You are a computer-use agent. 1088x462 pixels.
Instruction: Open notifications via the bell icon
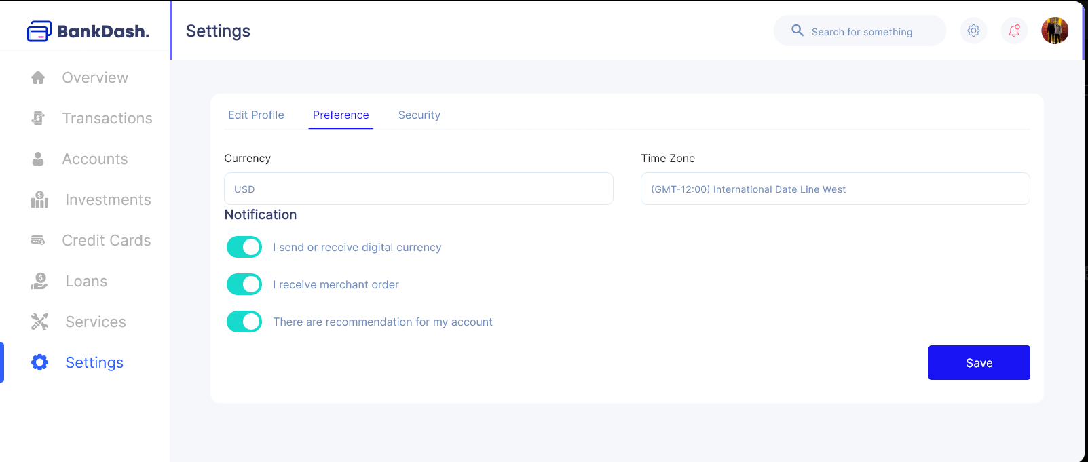tap(1014, 31)
